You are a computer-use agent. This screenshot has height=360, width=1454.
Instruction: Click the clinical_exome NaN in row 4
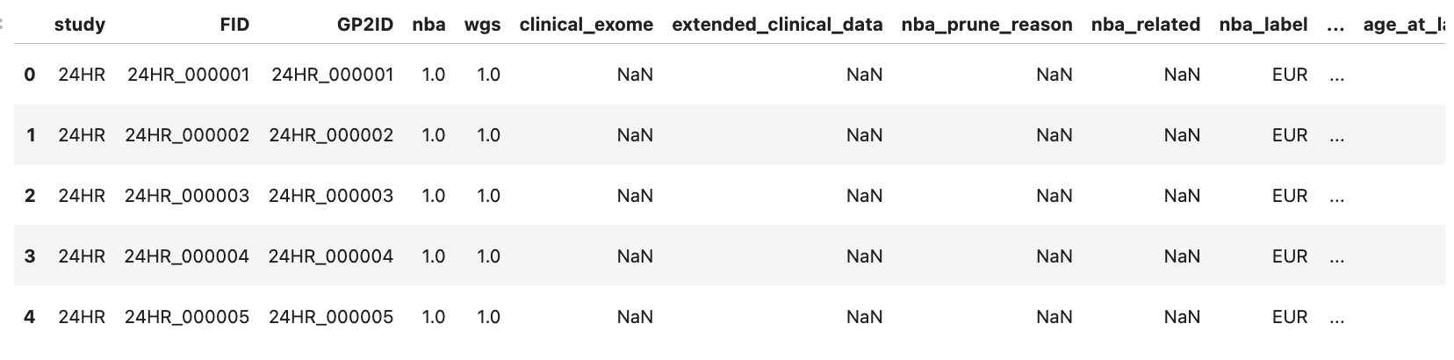click(x=635, y=317)
